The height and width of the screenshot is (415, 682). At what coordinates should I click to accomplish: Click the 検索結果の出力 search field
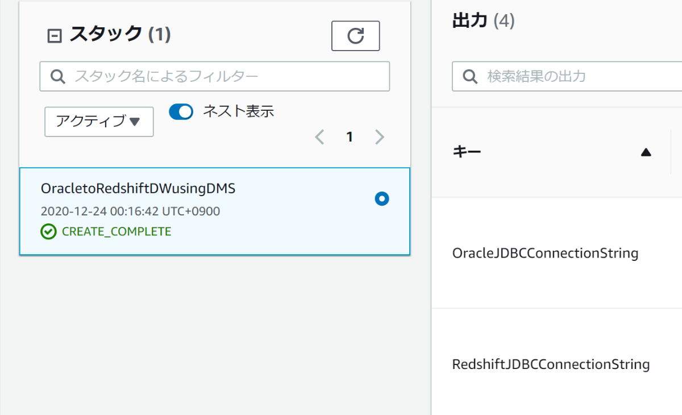[567, 76]
